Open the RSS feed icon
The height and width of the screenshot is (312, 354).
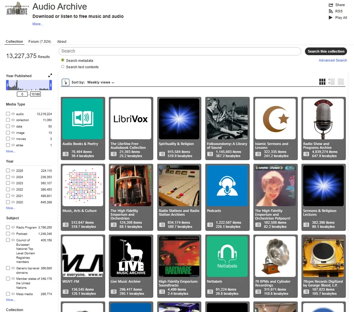[331, 11]
